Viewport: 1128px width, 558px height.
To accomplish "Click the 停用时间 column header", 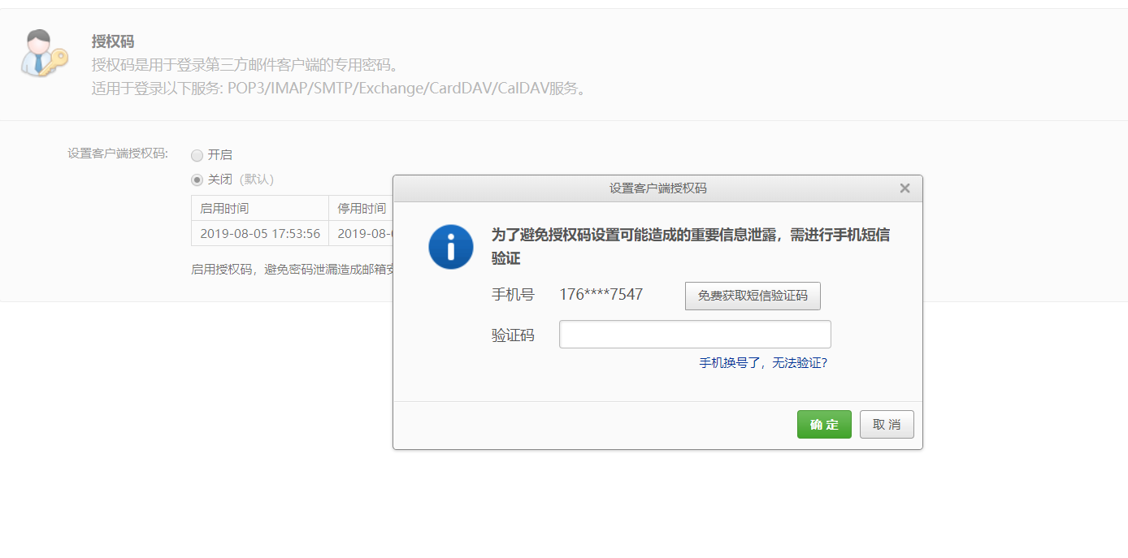I will (361, 208).
